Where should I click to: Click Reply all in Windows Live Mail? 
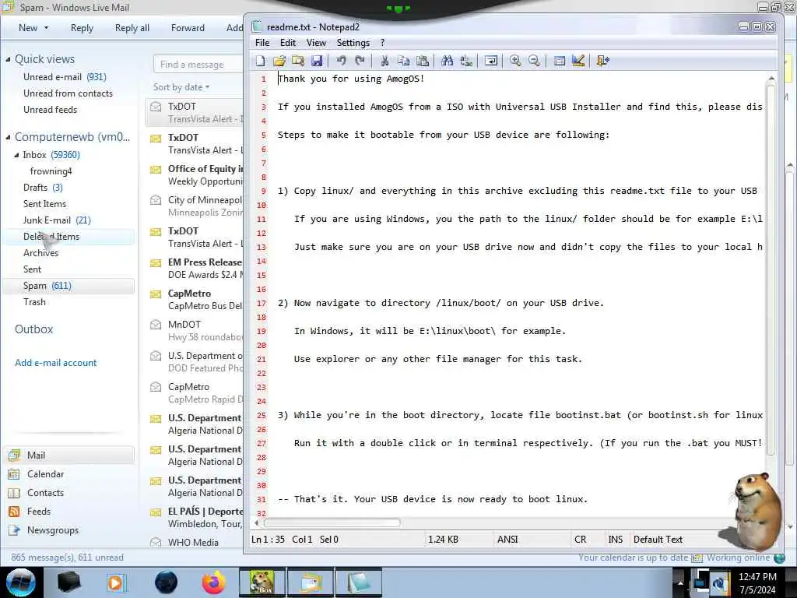132,28
